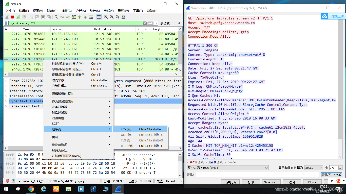
Task: Open Chrome from the taskbar
Action: pos(31,189)
